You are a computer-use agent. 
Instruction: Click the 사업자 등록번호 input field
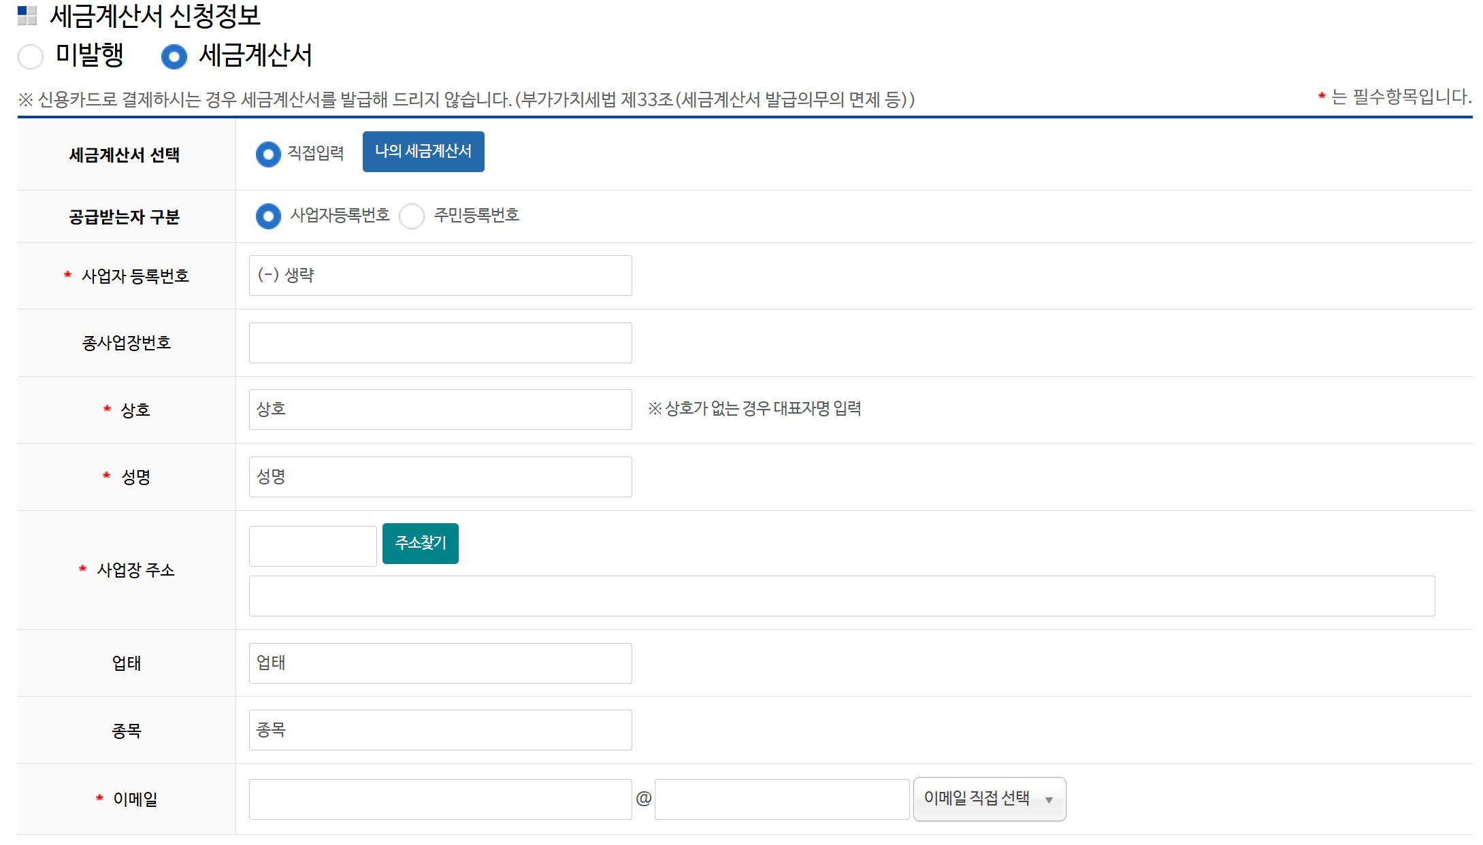click(440, 276)
